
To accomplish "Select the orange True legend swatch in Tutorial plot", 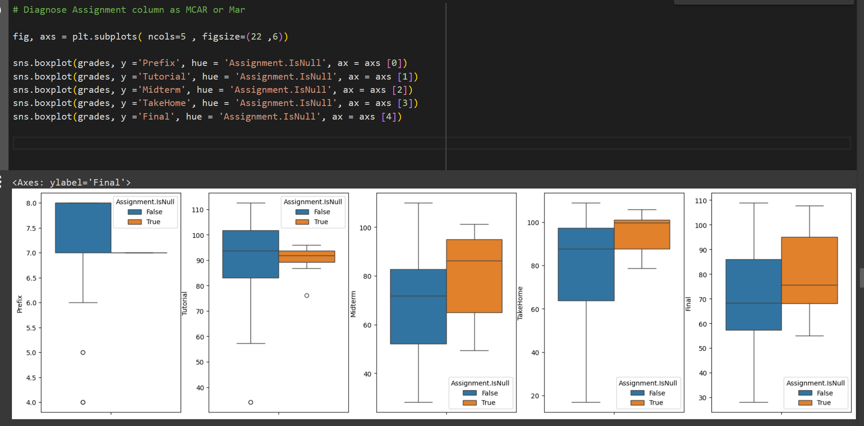I will (302, 222).
